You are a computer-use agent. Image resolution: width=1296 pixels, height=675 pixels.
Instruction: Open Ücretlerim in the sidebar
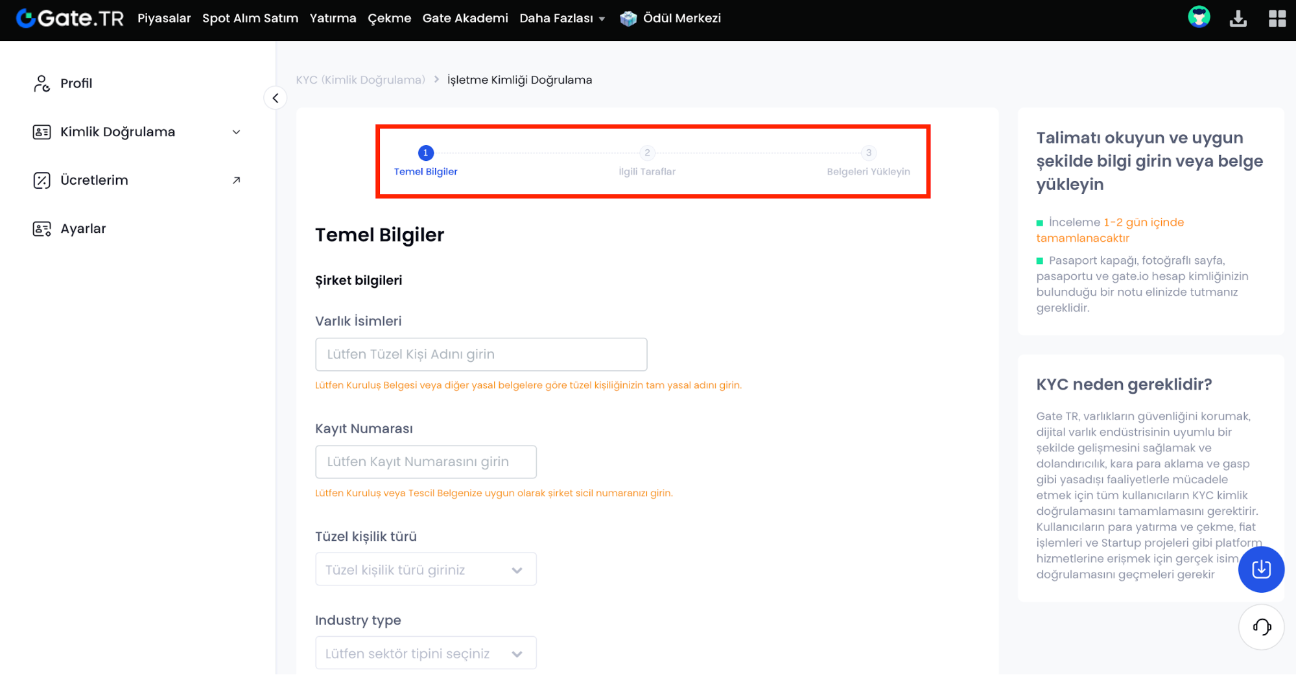tap(94, 180)
